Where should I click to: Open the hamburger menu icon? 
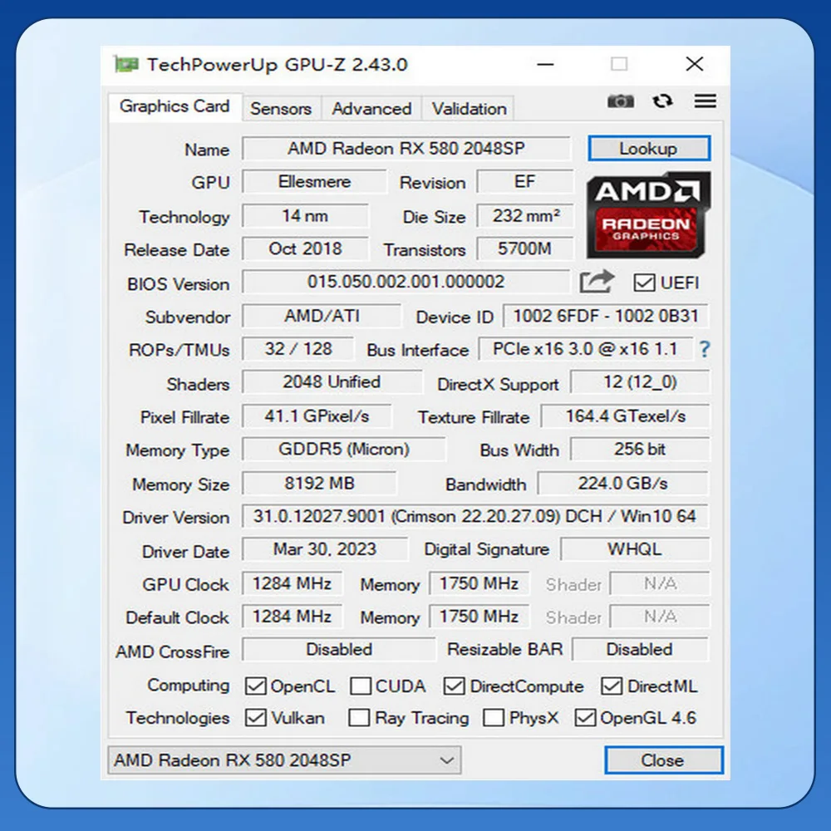point(706,101)
